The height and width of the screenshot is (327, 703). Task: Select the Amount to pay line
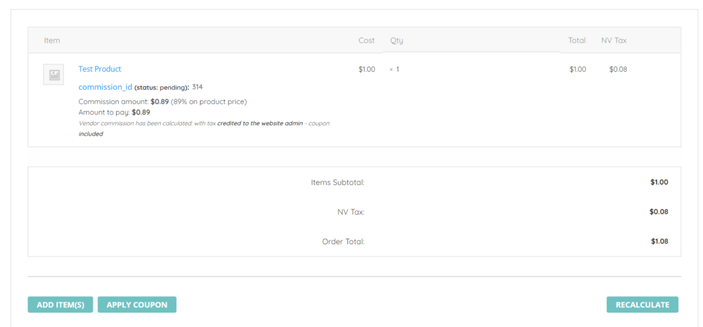coord(114,112)
